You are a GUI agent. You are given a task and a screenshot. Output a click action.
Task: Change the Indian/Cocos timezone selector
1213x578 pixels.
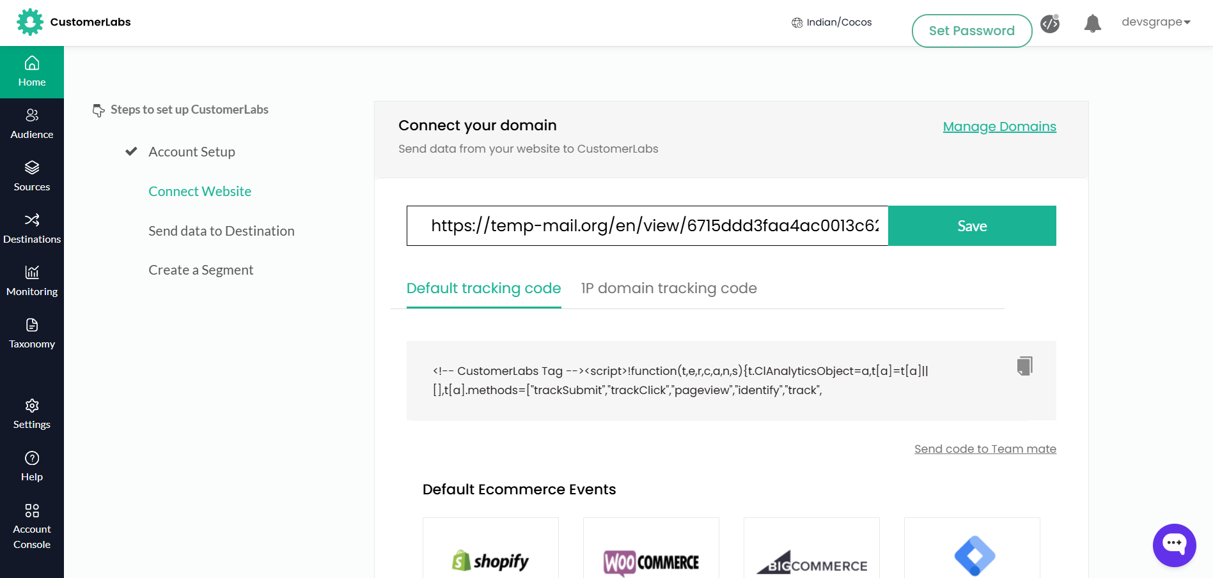tap(832, 22)
